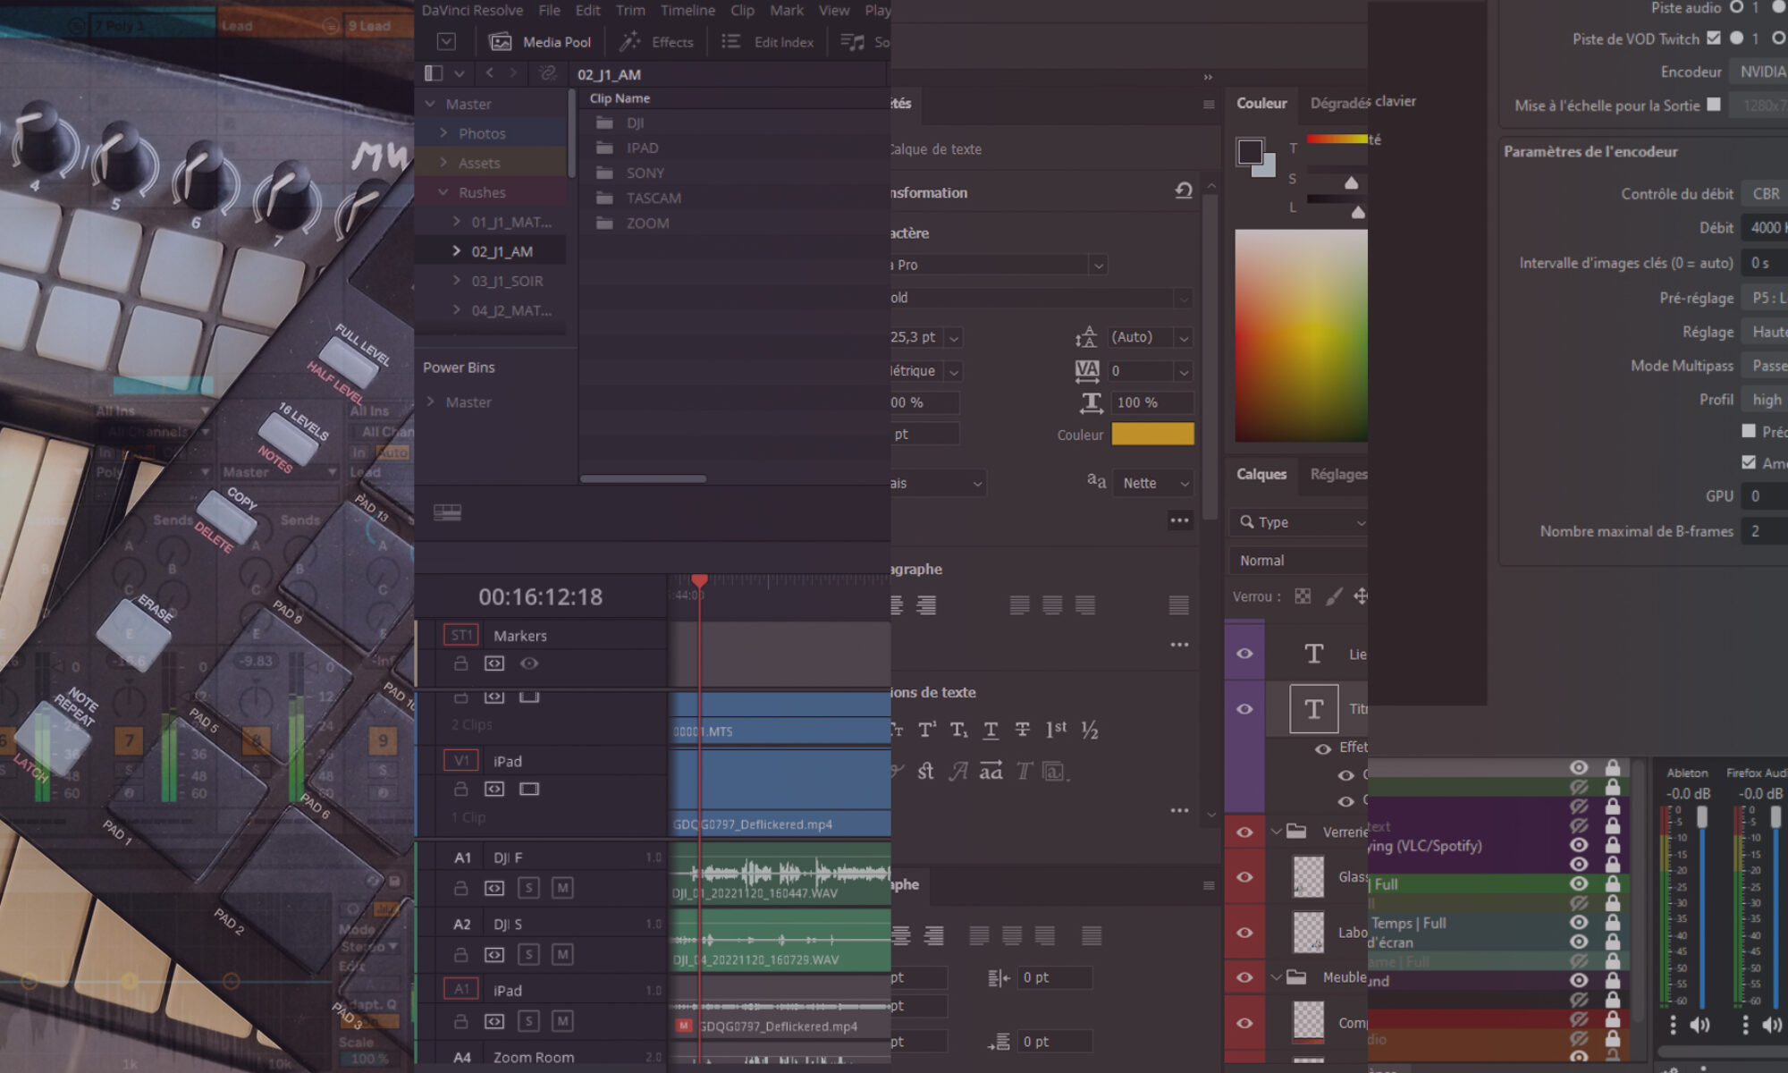Open the Timeline menu
The height and width of the screenshot is (1073, 1788).
click(x=687, y=11)
